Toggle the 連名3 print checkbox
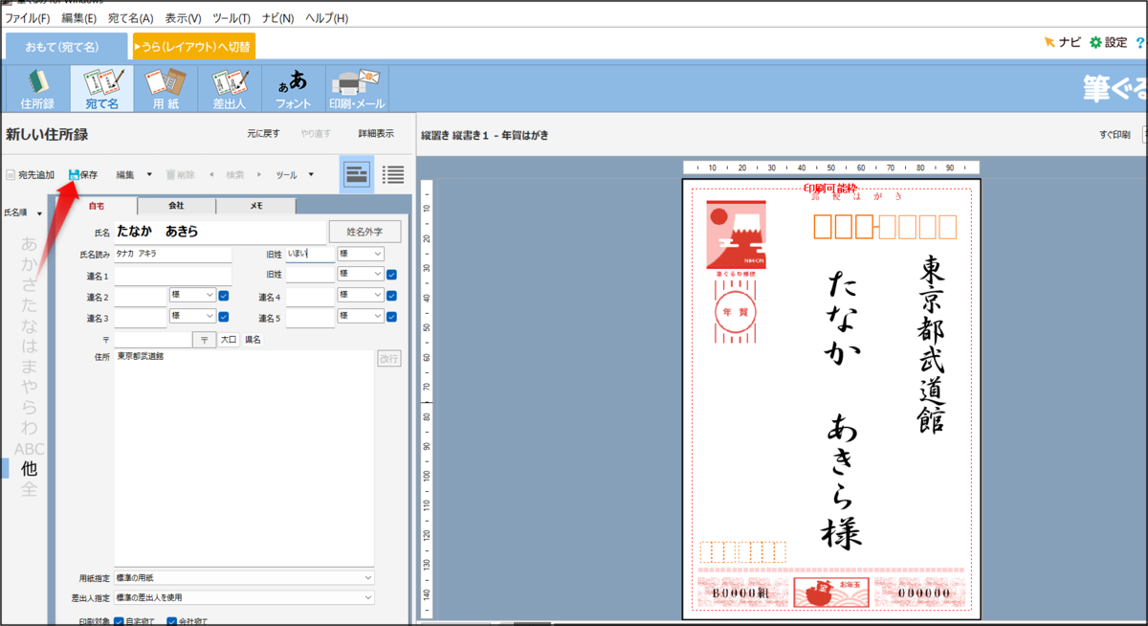The width and height of the screenshot is (1148, 626). click(224, 317)
